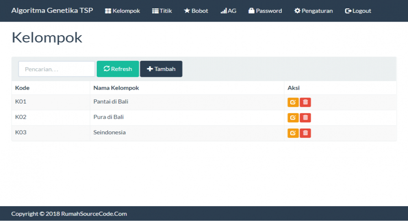
Task: Go to the Titik page
Action: pyautogui.click(x=162, y=11)
